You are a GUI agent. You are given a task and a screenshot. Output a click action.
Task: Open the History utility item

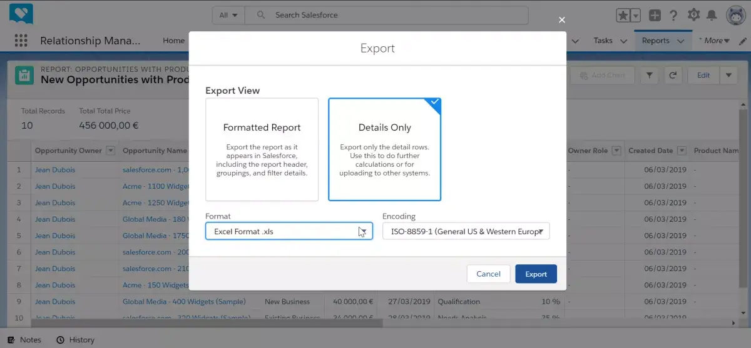coord(76,340)
